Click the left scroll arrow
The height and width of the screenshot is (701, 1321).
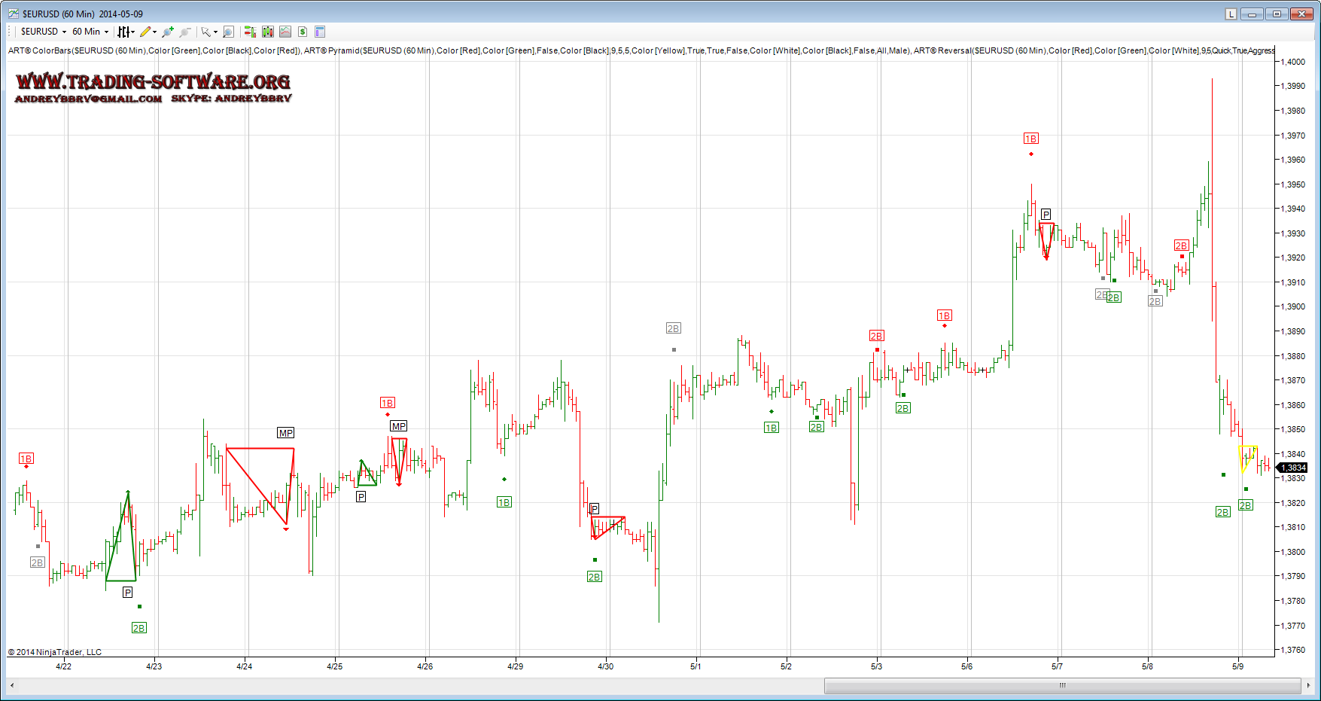tap(12, 685)
